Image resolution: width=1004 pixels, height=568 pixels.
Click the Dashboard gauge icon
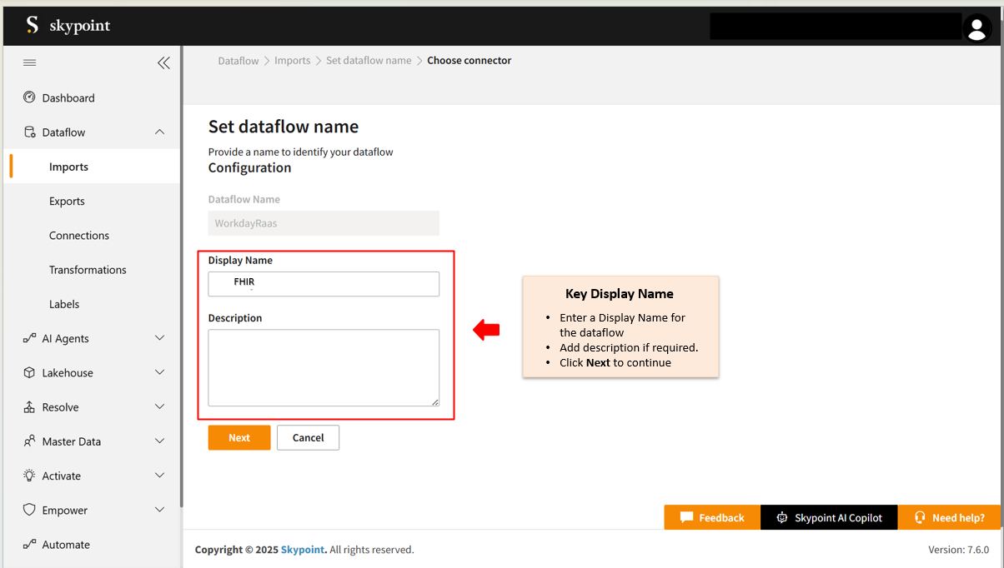30,97
